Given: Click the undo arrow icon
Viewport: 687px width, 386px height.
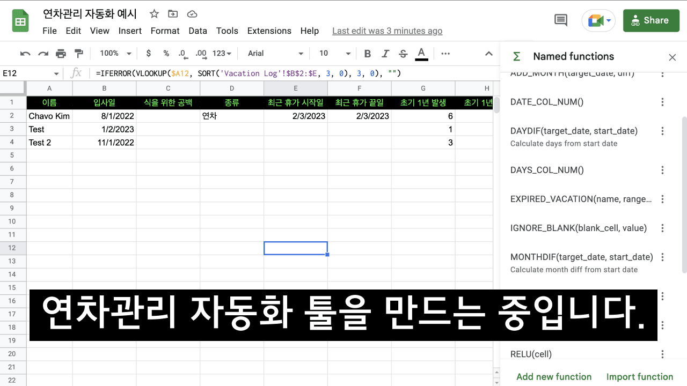Looking at the screenshot, I should (x=25, y=54).
